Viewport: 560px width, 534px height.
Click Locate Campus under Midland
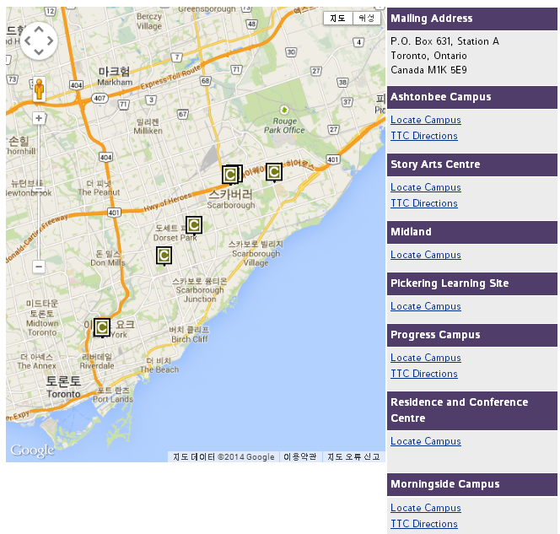pos(425,255)
